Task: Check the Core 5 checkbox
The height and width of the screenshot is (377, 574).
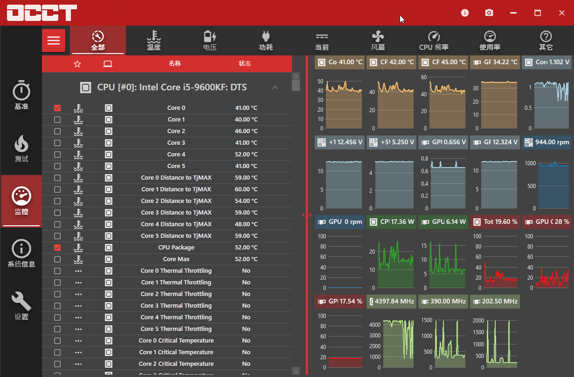Action: [x=57, y=166]
